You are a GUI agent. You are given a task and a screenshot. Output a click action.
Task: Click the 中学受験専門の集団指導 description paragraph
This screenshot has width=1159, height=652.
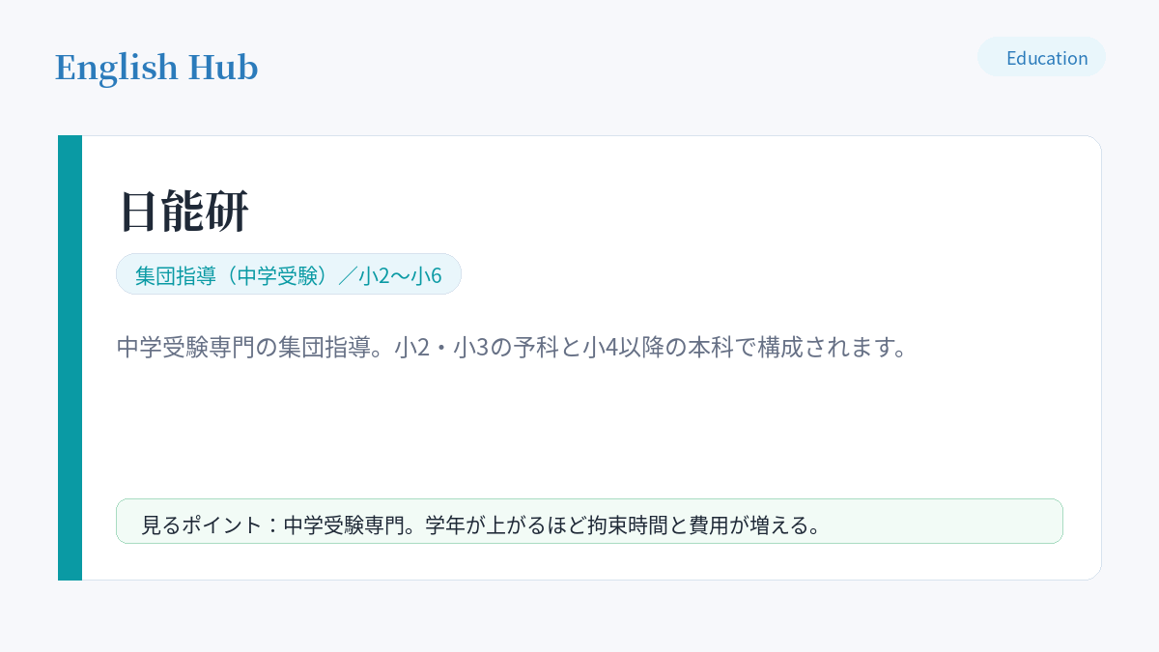pos(512,347)
